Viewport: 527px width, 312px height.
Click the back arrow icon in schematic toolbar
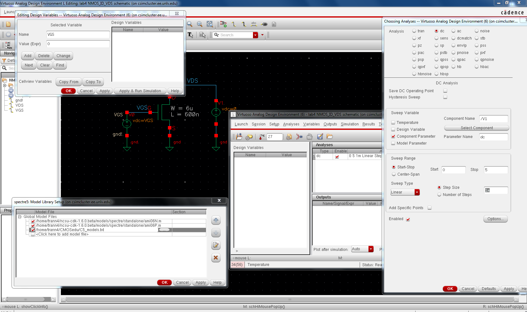point(8,34)
